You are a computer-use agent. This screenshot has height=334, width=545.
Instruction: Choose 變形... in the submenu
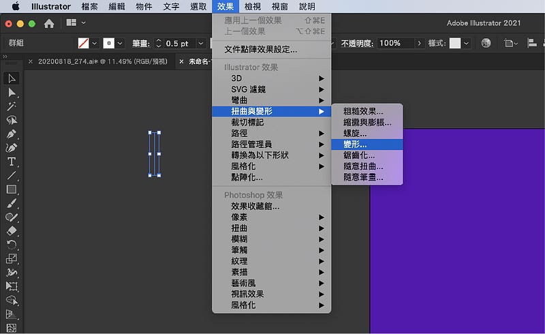(x=367, y=145)
